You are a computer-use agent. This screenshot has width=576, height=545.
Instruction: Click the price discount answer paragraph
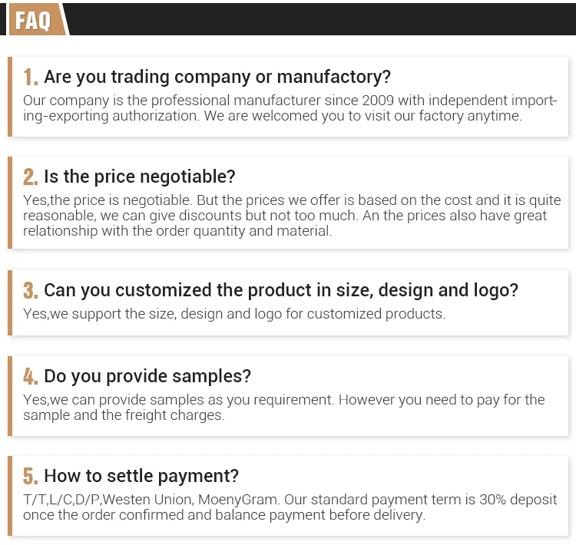284,216
